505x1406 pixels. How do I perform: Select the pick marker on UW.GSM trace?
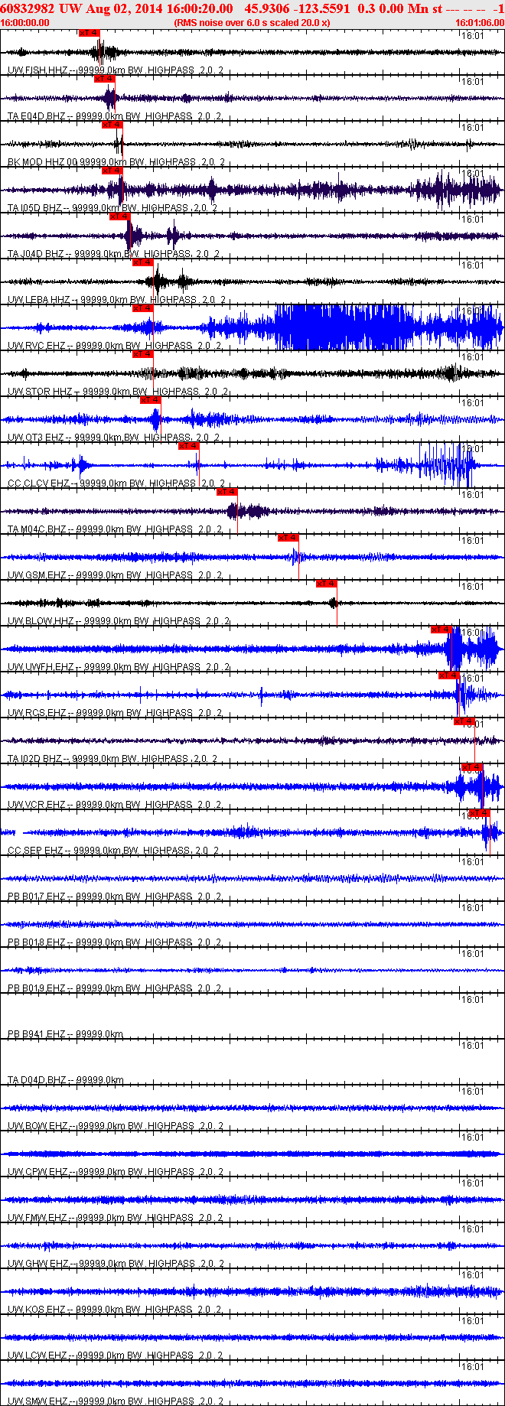pos(288,538)
